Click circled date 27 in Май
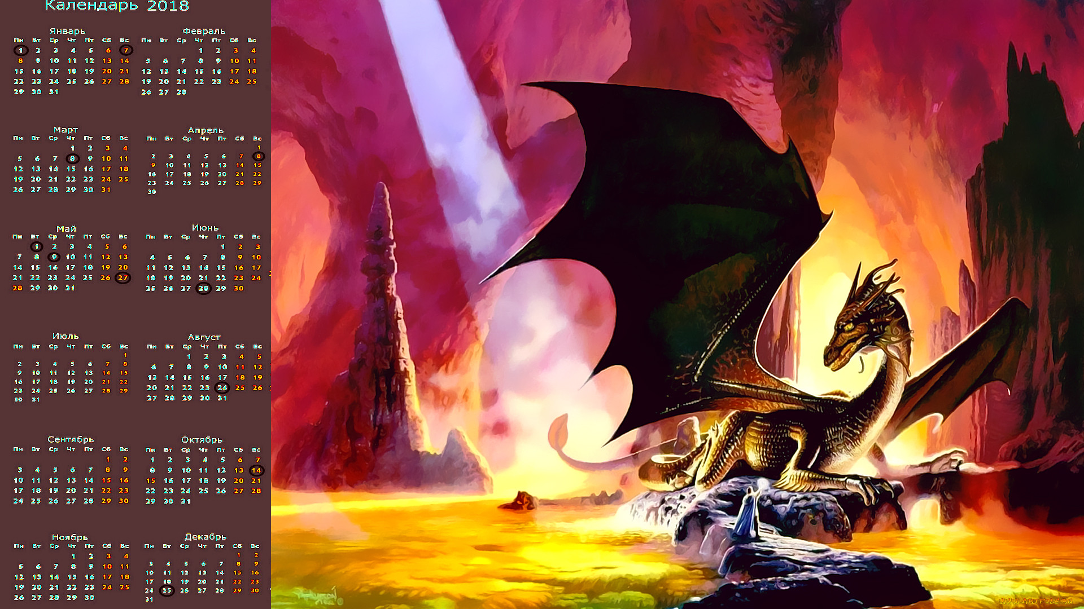This screenshot has height=609, width=1084. 123,277
